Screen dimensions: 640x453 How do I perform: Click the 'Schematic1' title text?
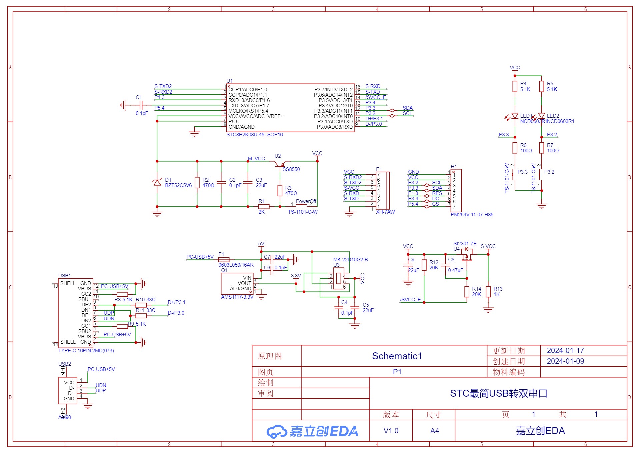[x=397, y=356]
